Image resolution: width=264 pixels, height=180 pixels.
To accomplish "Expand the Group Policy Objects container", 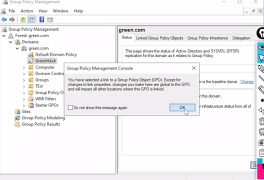I will (24, 93).
